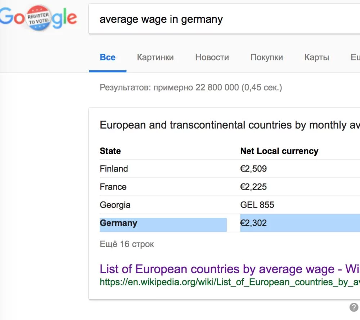Select the 'Все' results tab

coord(108,57)
